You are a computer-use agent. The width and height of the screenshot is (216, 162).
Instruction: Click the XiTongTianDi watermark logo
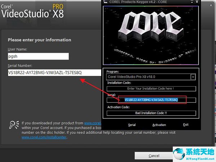[x=193, y=153]
